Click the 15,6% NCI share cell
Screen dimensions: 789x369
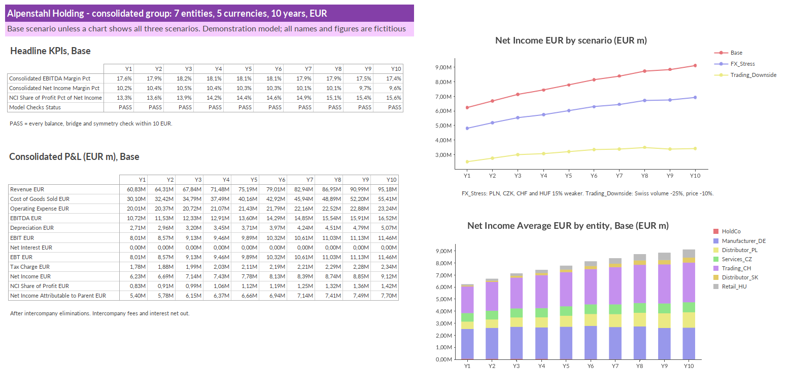coord(388,98)
